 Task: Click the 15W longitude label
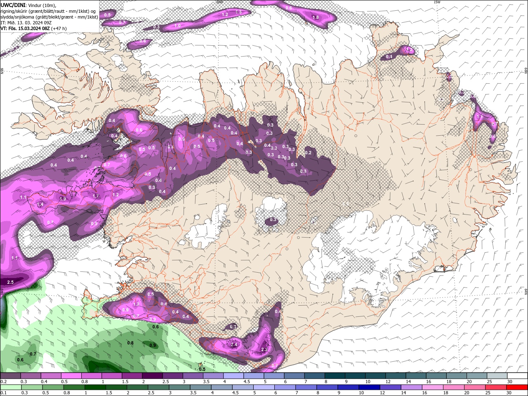click(437, 2)
